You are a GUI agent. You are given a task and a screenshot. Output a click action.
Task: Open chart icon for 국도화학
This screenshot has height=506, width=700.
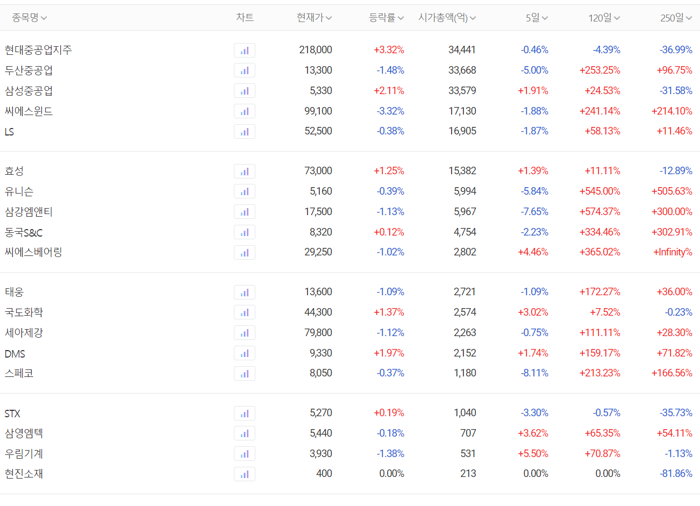(x=245, y=312)
